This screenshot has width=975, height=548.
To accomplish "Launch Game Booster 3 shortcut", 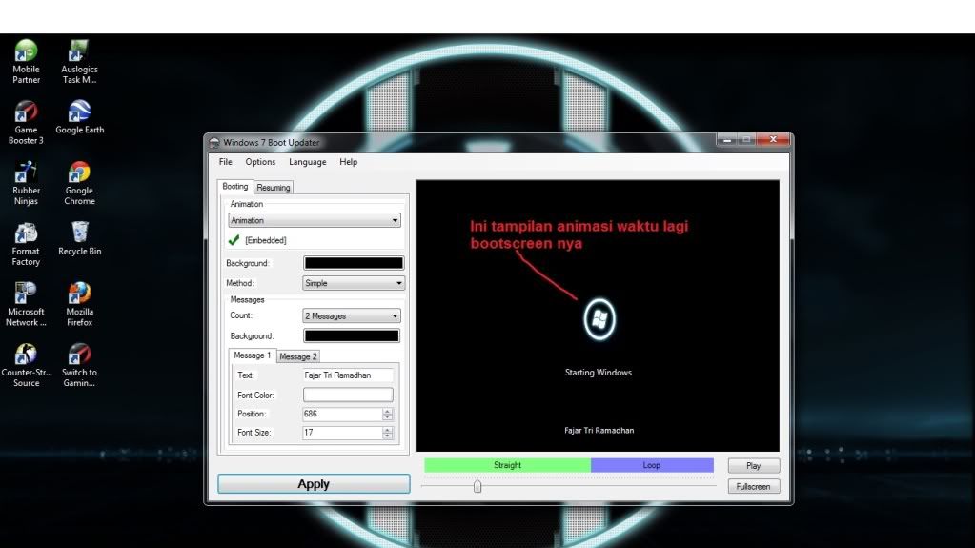I will [x=26, y=123].
